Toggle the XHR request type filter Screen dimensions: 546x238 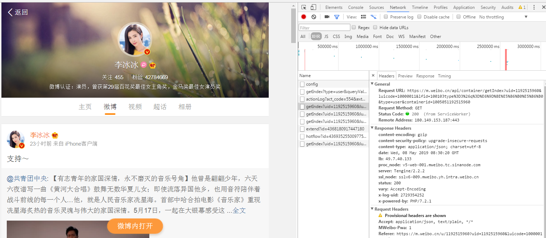pos(316,36)
